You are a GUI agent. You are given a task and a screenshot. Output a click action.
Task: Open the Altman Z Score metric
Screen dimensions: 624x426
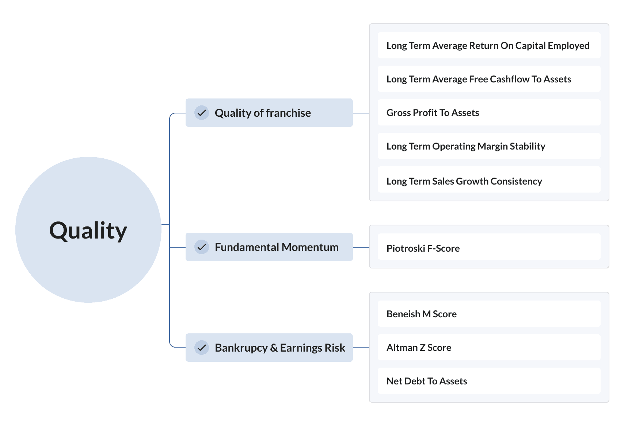(x=489, y=347)
